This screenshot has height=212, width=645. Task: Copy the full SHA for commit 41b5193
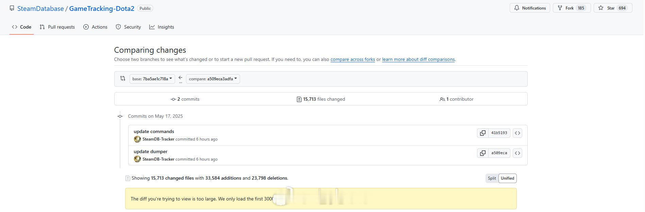(x=482, y=133)
